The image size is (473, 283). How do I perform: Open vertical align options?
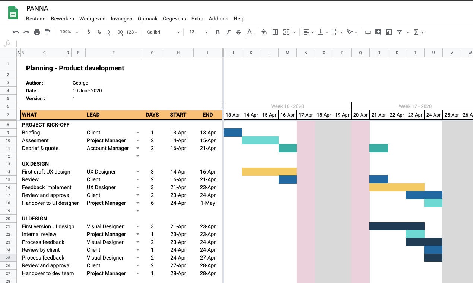(323, 32)
